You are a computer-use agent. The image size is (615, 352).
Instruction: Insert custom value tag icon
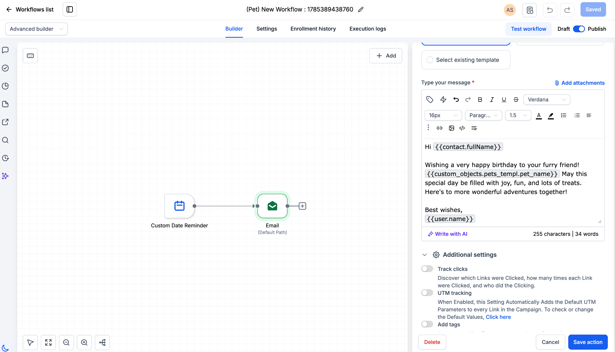pos(430,100)
